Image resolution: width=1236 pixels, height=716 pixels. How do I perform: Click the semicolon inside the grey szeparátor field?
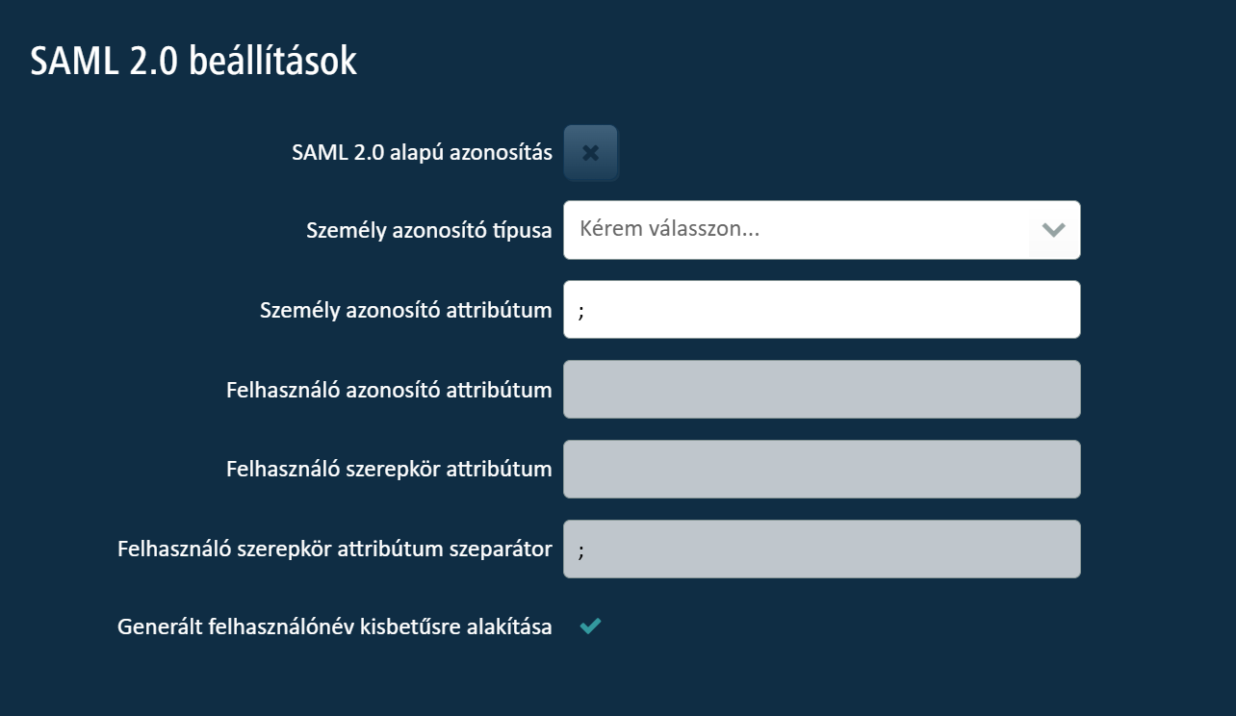pos(581,551)
